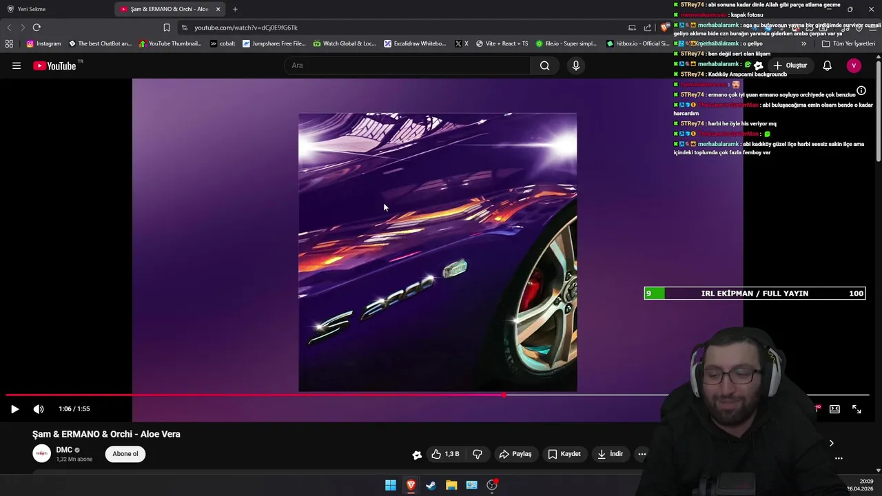The image size is (882, 496).
Task: Open File Explorer from the taskbar
Action: [x=451, y=485]
